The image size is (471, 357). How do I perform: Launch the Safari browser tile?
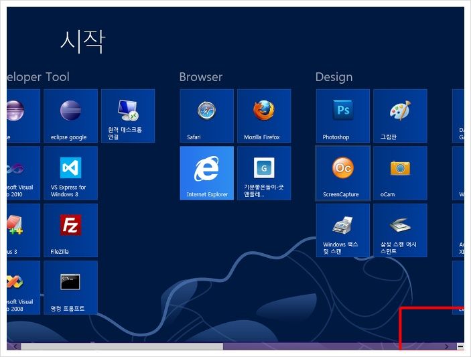pyautogui.click(x=206, y=116)
